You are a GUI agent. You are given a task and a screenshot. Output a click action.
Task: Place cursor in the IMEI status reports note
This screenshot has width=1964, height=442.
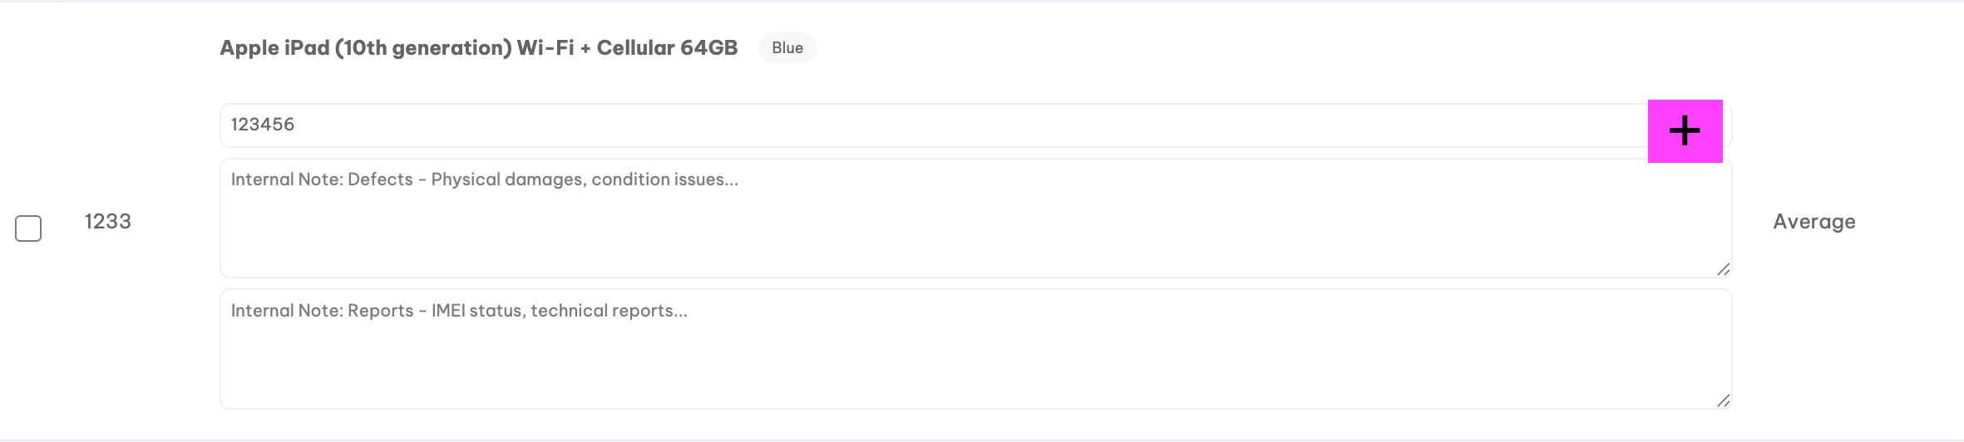coord(975,349)
